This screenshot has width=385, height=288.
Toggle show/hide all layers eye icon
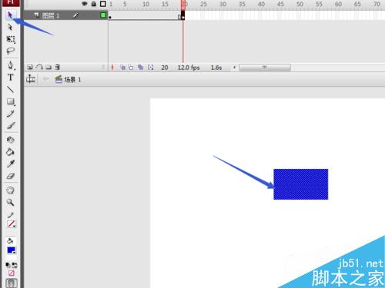coord(85,4)
